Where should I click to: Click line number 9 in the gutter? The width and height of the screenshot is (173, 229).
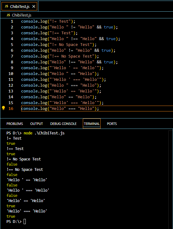(x=12, y=68)
